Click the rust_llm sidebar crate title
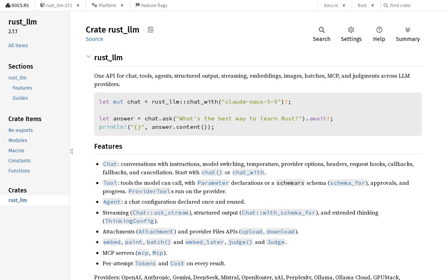 point(23,22)
